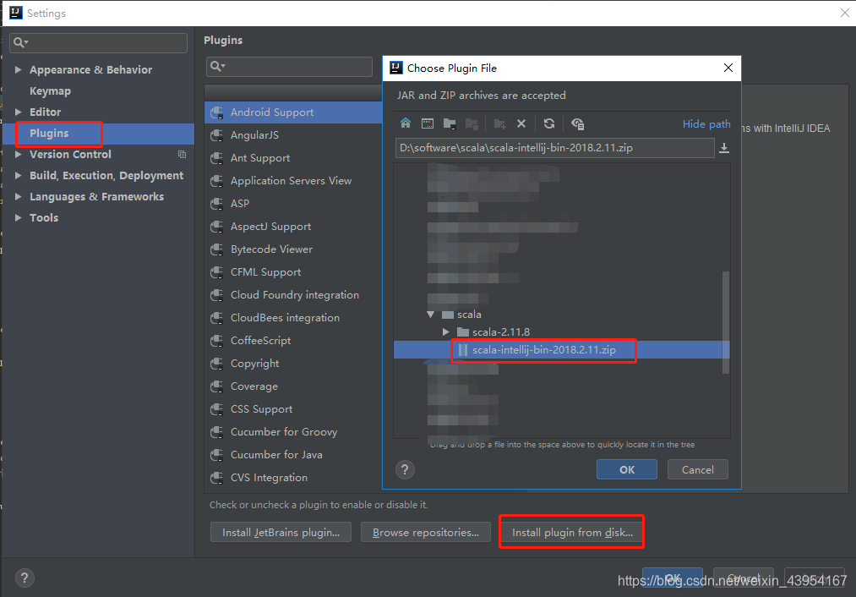
Task: Select CVS Integration plugin row
Action: (294, 478)
